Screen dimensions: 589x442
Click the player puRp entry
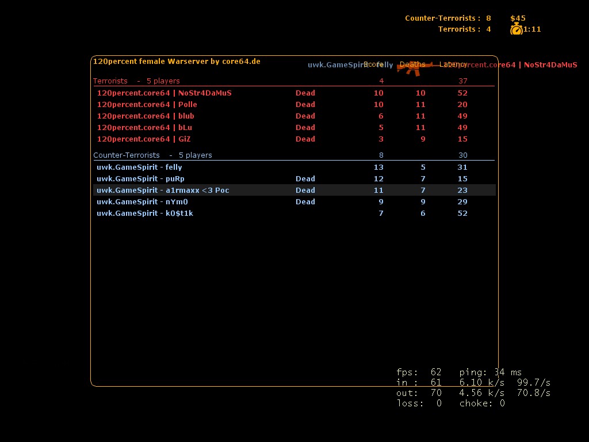pos(140,178)
